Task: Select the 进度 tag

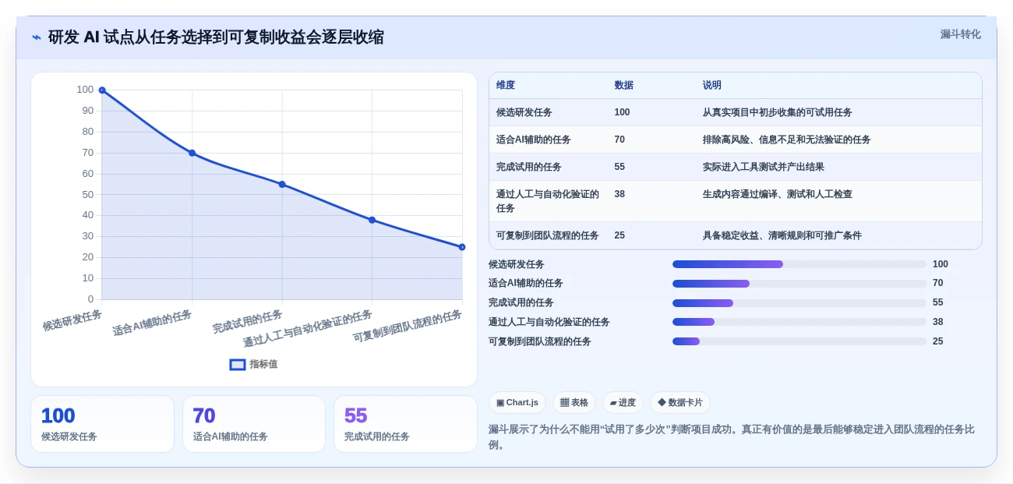Action: click(623, 402)
